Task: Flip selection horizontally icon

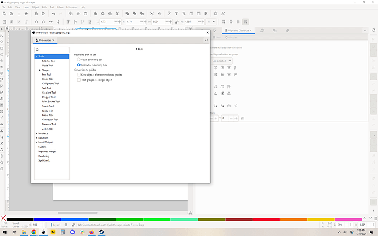Action: (50, 22)
